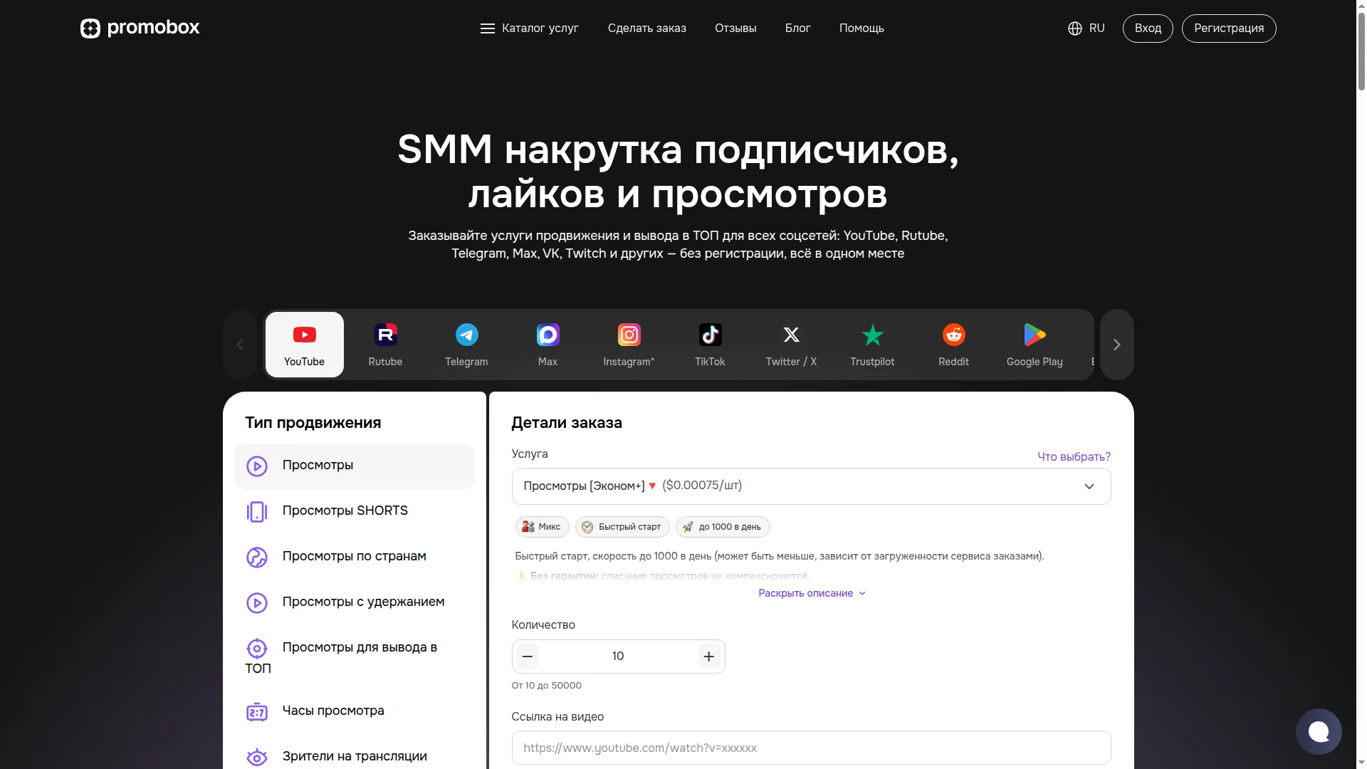Switch language via the RU globe
The height and width of the screenshot is (769, 1367).
tap(1086, 28)
